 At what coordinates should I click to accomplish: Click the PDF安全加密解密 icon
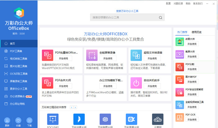point(179,92)
